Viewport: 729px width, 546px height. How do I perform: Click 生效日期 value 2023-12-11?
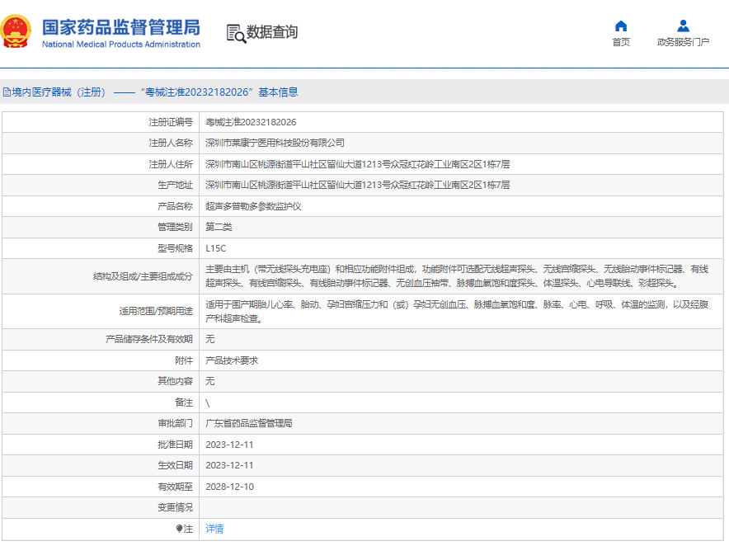click(229, 465)
